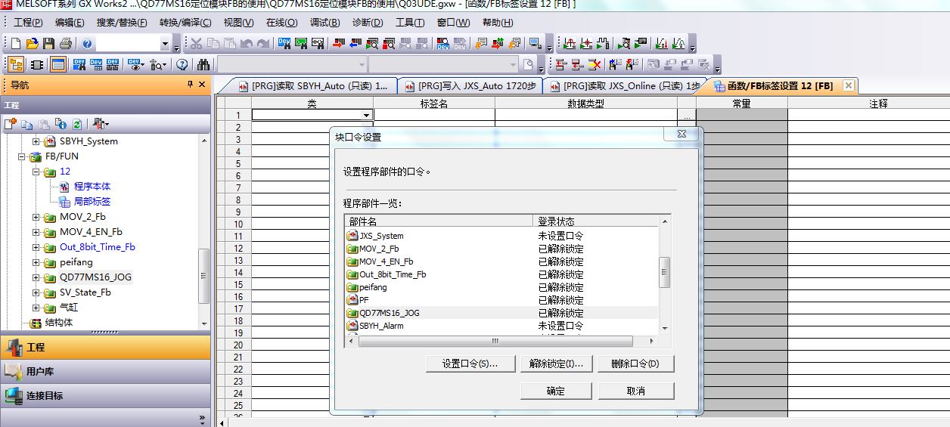Click the Open project folder icon

tap(32, 44)
